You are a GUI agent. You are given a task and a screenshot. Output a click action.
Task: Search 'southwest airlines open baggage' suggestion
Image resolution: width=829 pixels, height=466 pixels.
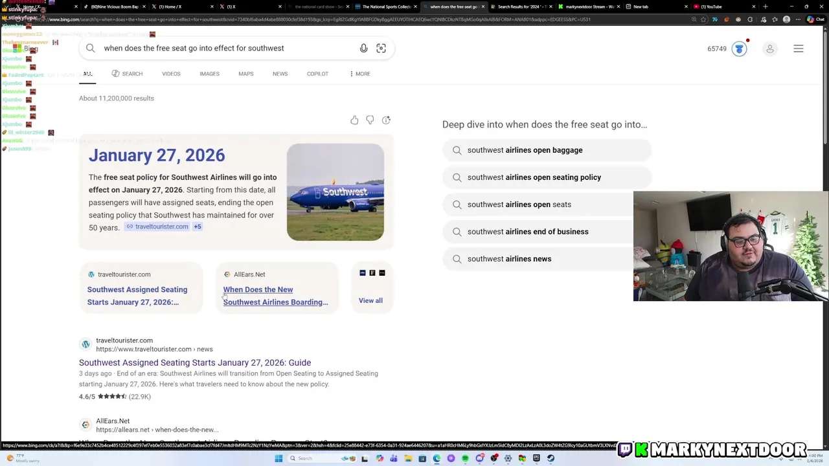point(547,150)
